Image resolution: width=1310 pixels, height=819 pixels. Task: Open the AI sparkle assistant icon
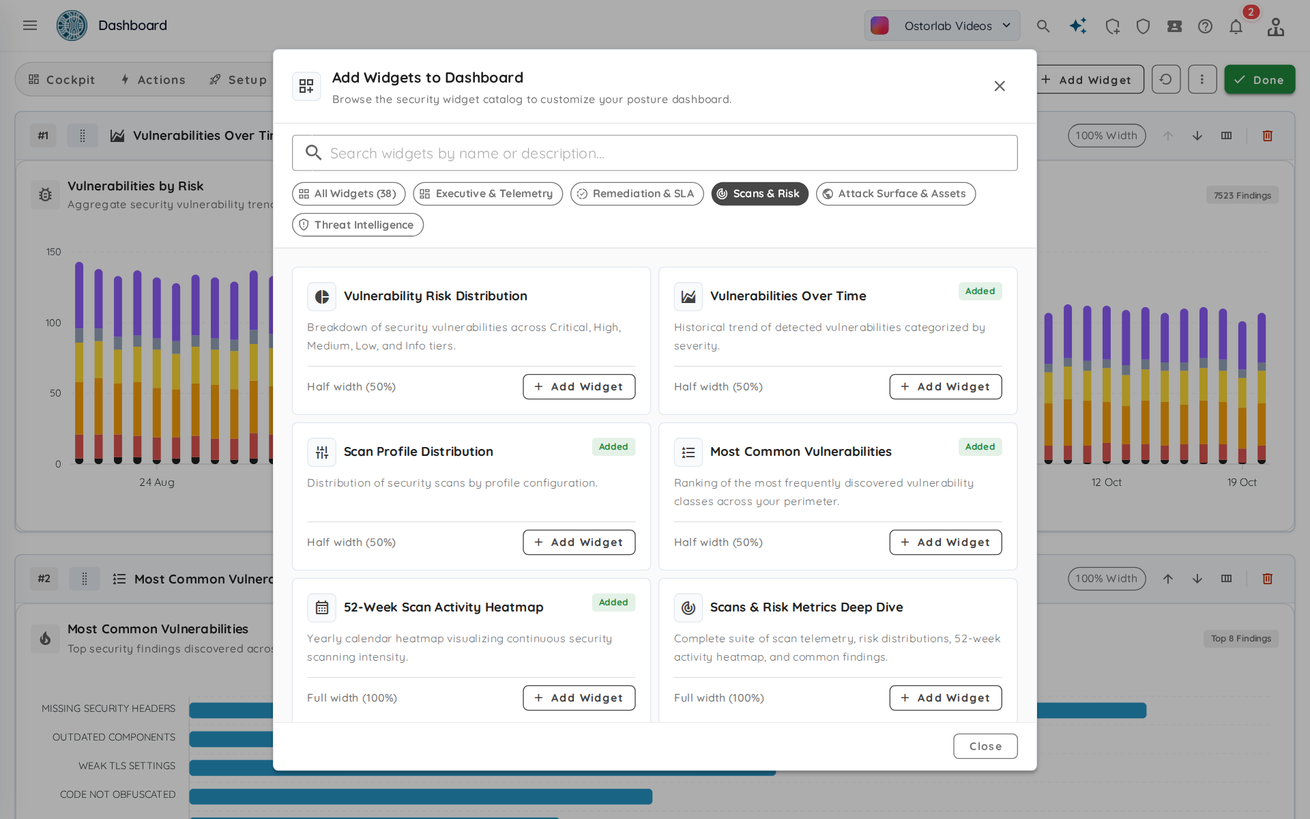coord(1078,26)
